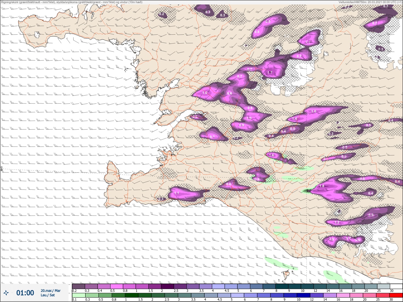Viewport: 403px width, 302px height.
Task: Select the grey-teal 20 swatch, upper legend
Action: tap(371, 286)
